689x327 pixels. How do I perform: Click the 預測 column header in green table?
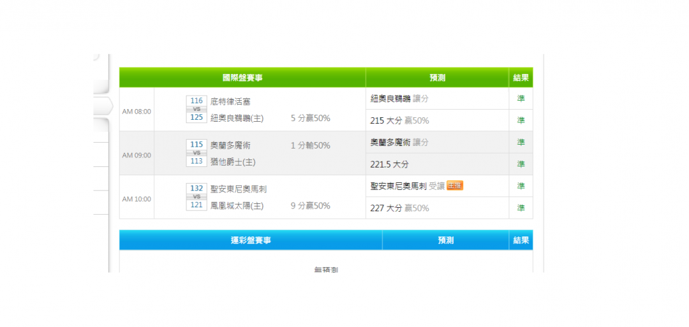(x=437, y=78)
